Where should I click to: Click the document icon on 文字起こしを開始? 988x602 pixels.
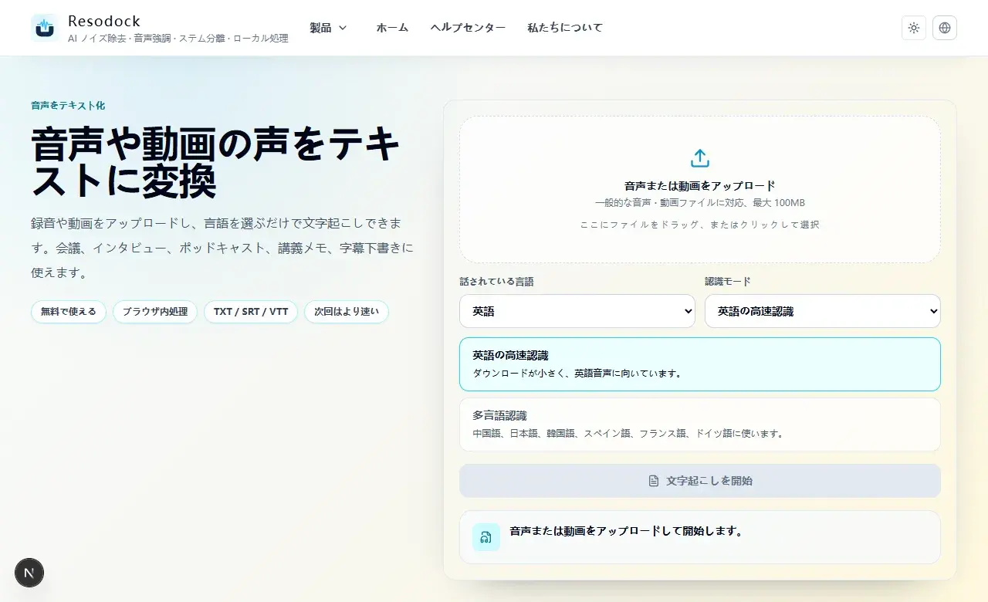pyautogui.click(x=654, y=481)
